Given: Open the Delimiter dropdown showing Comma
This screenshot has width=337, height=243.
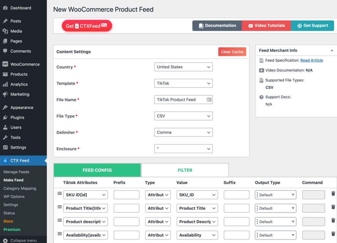Looking at the screenshot, I should pos(183,132).
